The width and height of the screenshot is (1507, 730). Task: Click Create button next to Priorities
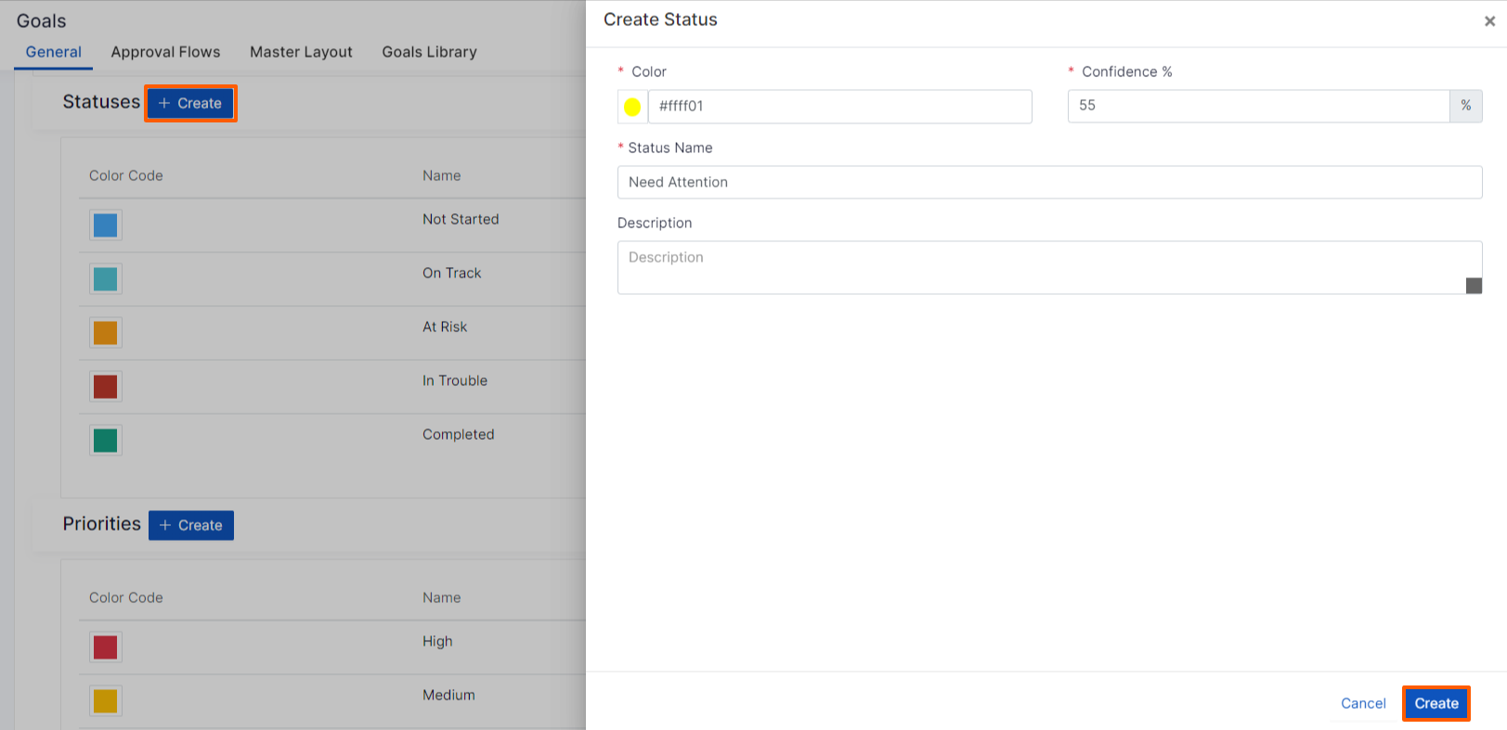coord(191,525)
